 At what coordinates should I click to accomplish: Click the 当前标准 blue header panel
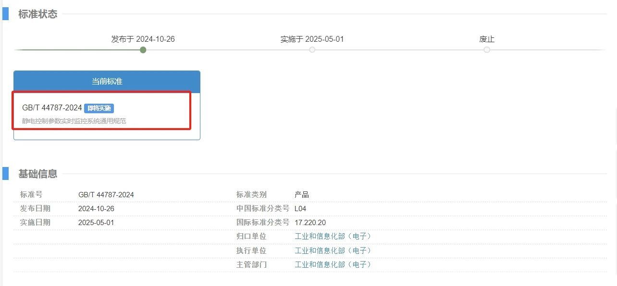coord(107,81)
